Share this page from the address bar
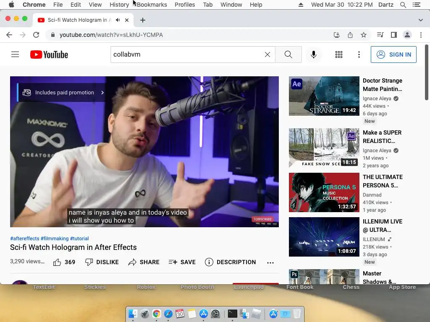Screen dimensions: 430x322 coord(350,35)
